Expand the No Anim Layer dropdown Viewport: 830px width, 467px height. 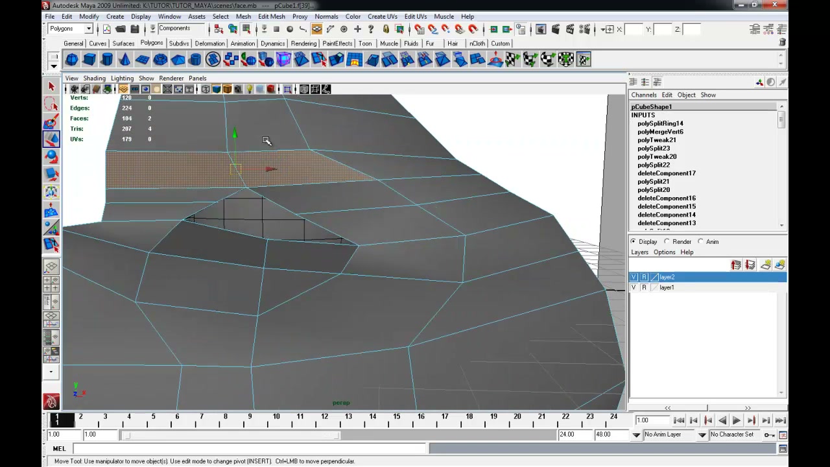pyautogui.click(x=674, y=435)
